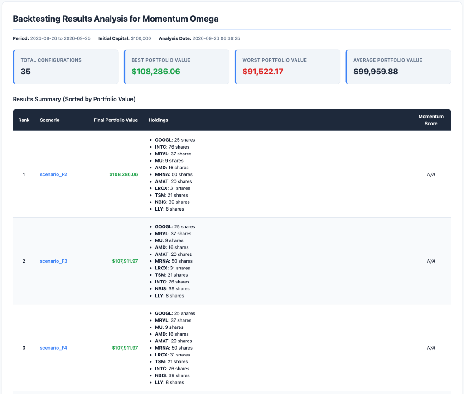Image resolution: width=464 pixels, height=394 pixels.
Task: Click MRNA: 50 shares in scenario_F4 row
Action: coord(174,348)
